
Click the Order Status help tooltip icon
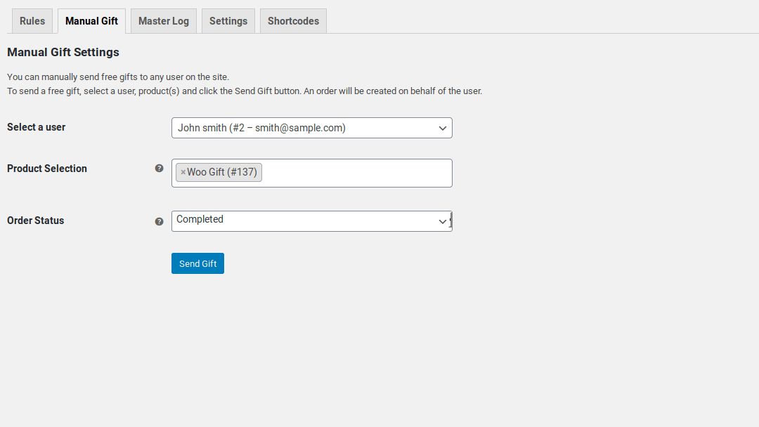[159, 221]
